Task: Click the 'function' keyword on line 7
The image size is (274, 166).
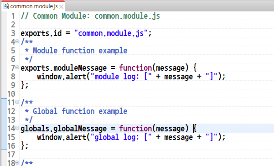Action: (135, 68)
